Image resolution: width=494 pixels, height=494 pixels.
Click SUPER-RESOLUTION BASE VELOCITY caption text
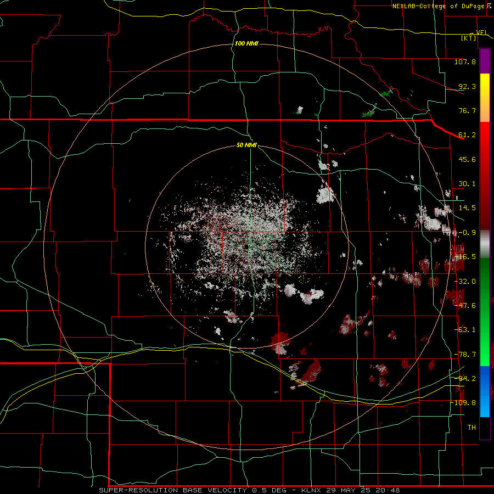[173, 490]
